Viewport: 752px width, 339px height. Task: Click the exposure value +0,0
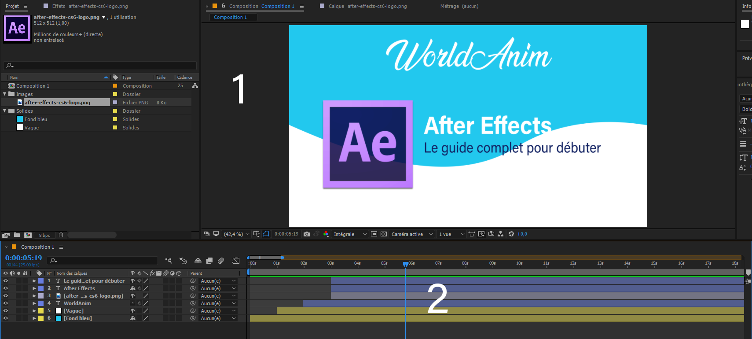point(522,234)
